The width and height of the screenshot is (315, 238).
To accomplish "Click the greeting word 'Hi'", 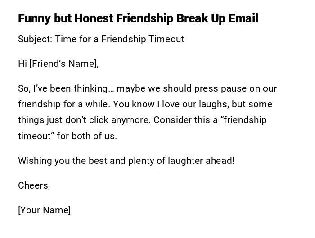I will tap(22, 64).
